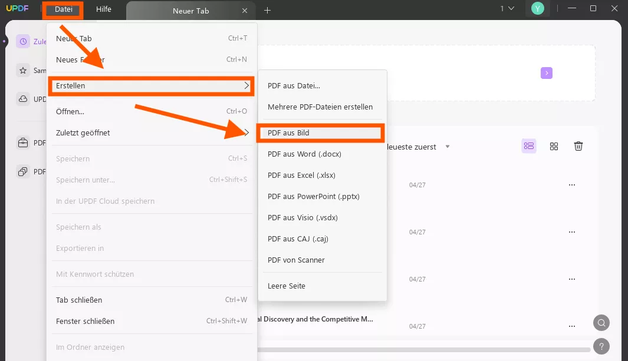The width and height of the screenshot is (628, 361).
Task: Toggle the list view layout
Action: (x=528, y=145)
